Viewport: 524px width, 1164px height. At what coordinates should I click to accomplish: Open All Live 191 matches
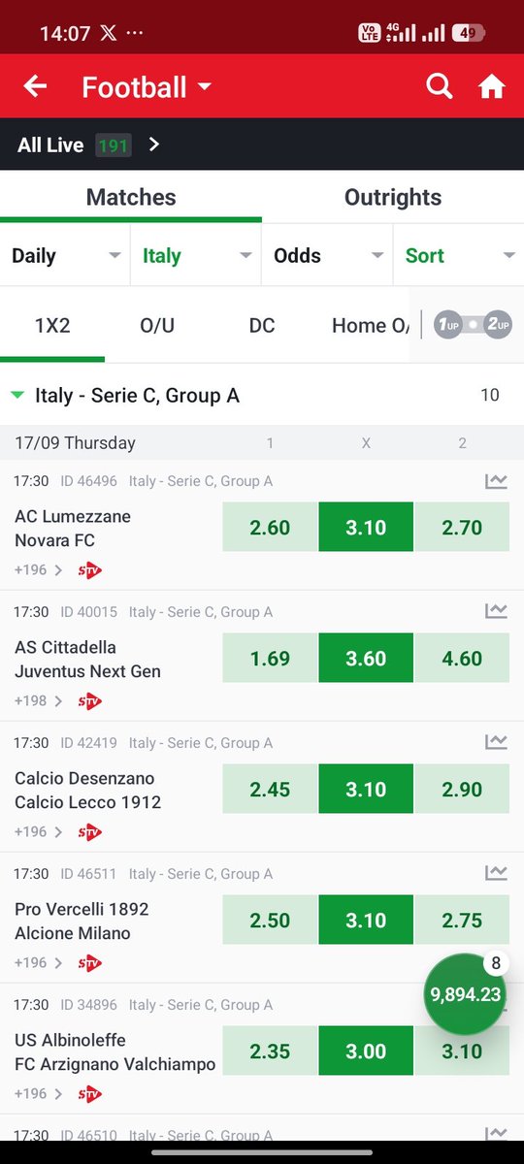(89, 145)
